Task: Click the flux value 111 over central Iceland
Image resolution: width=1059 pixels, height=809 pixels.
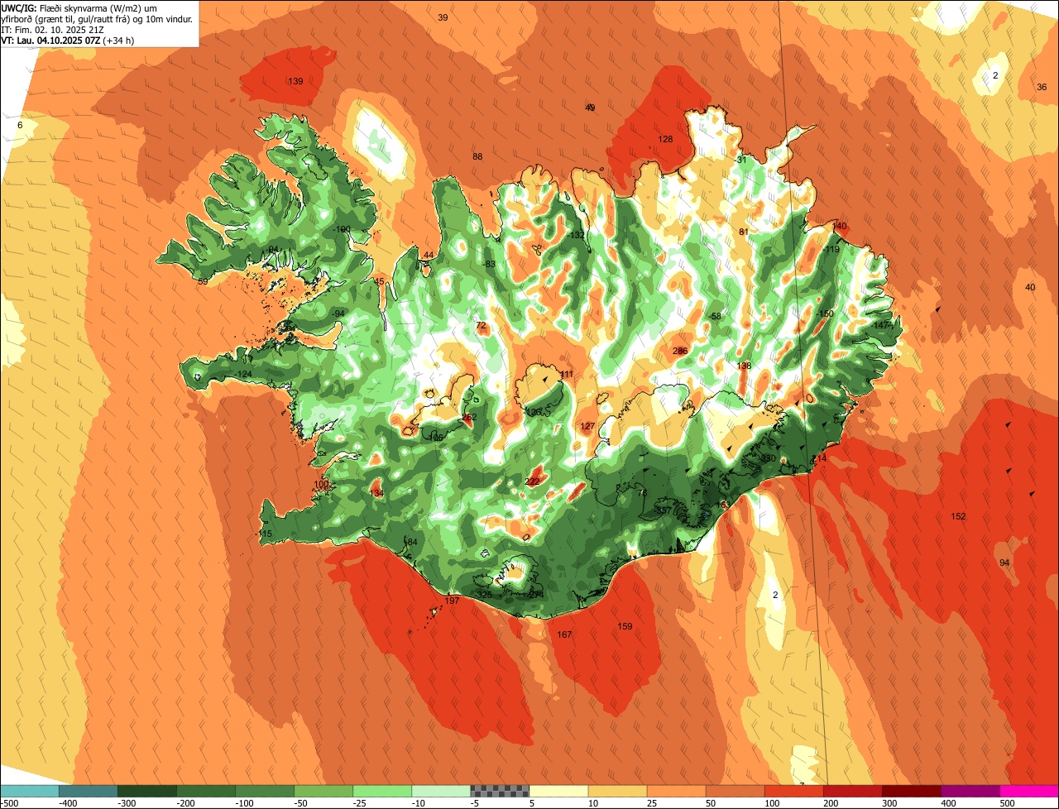Action: (x=566, y=375)
